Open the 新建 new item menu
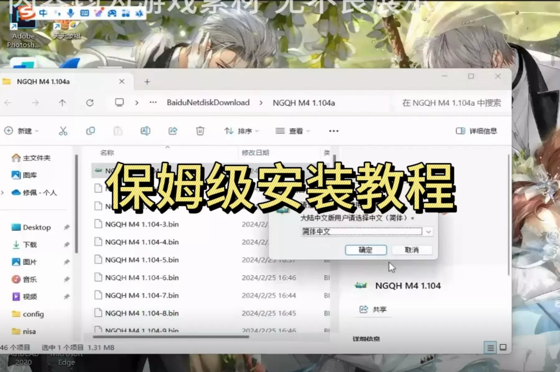560x372 pixels. pyautogui.click(x=21, y=131)
